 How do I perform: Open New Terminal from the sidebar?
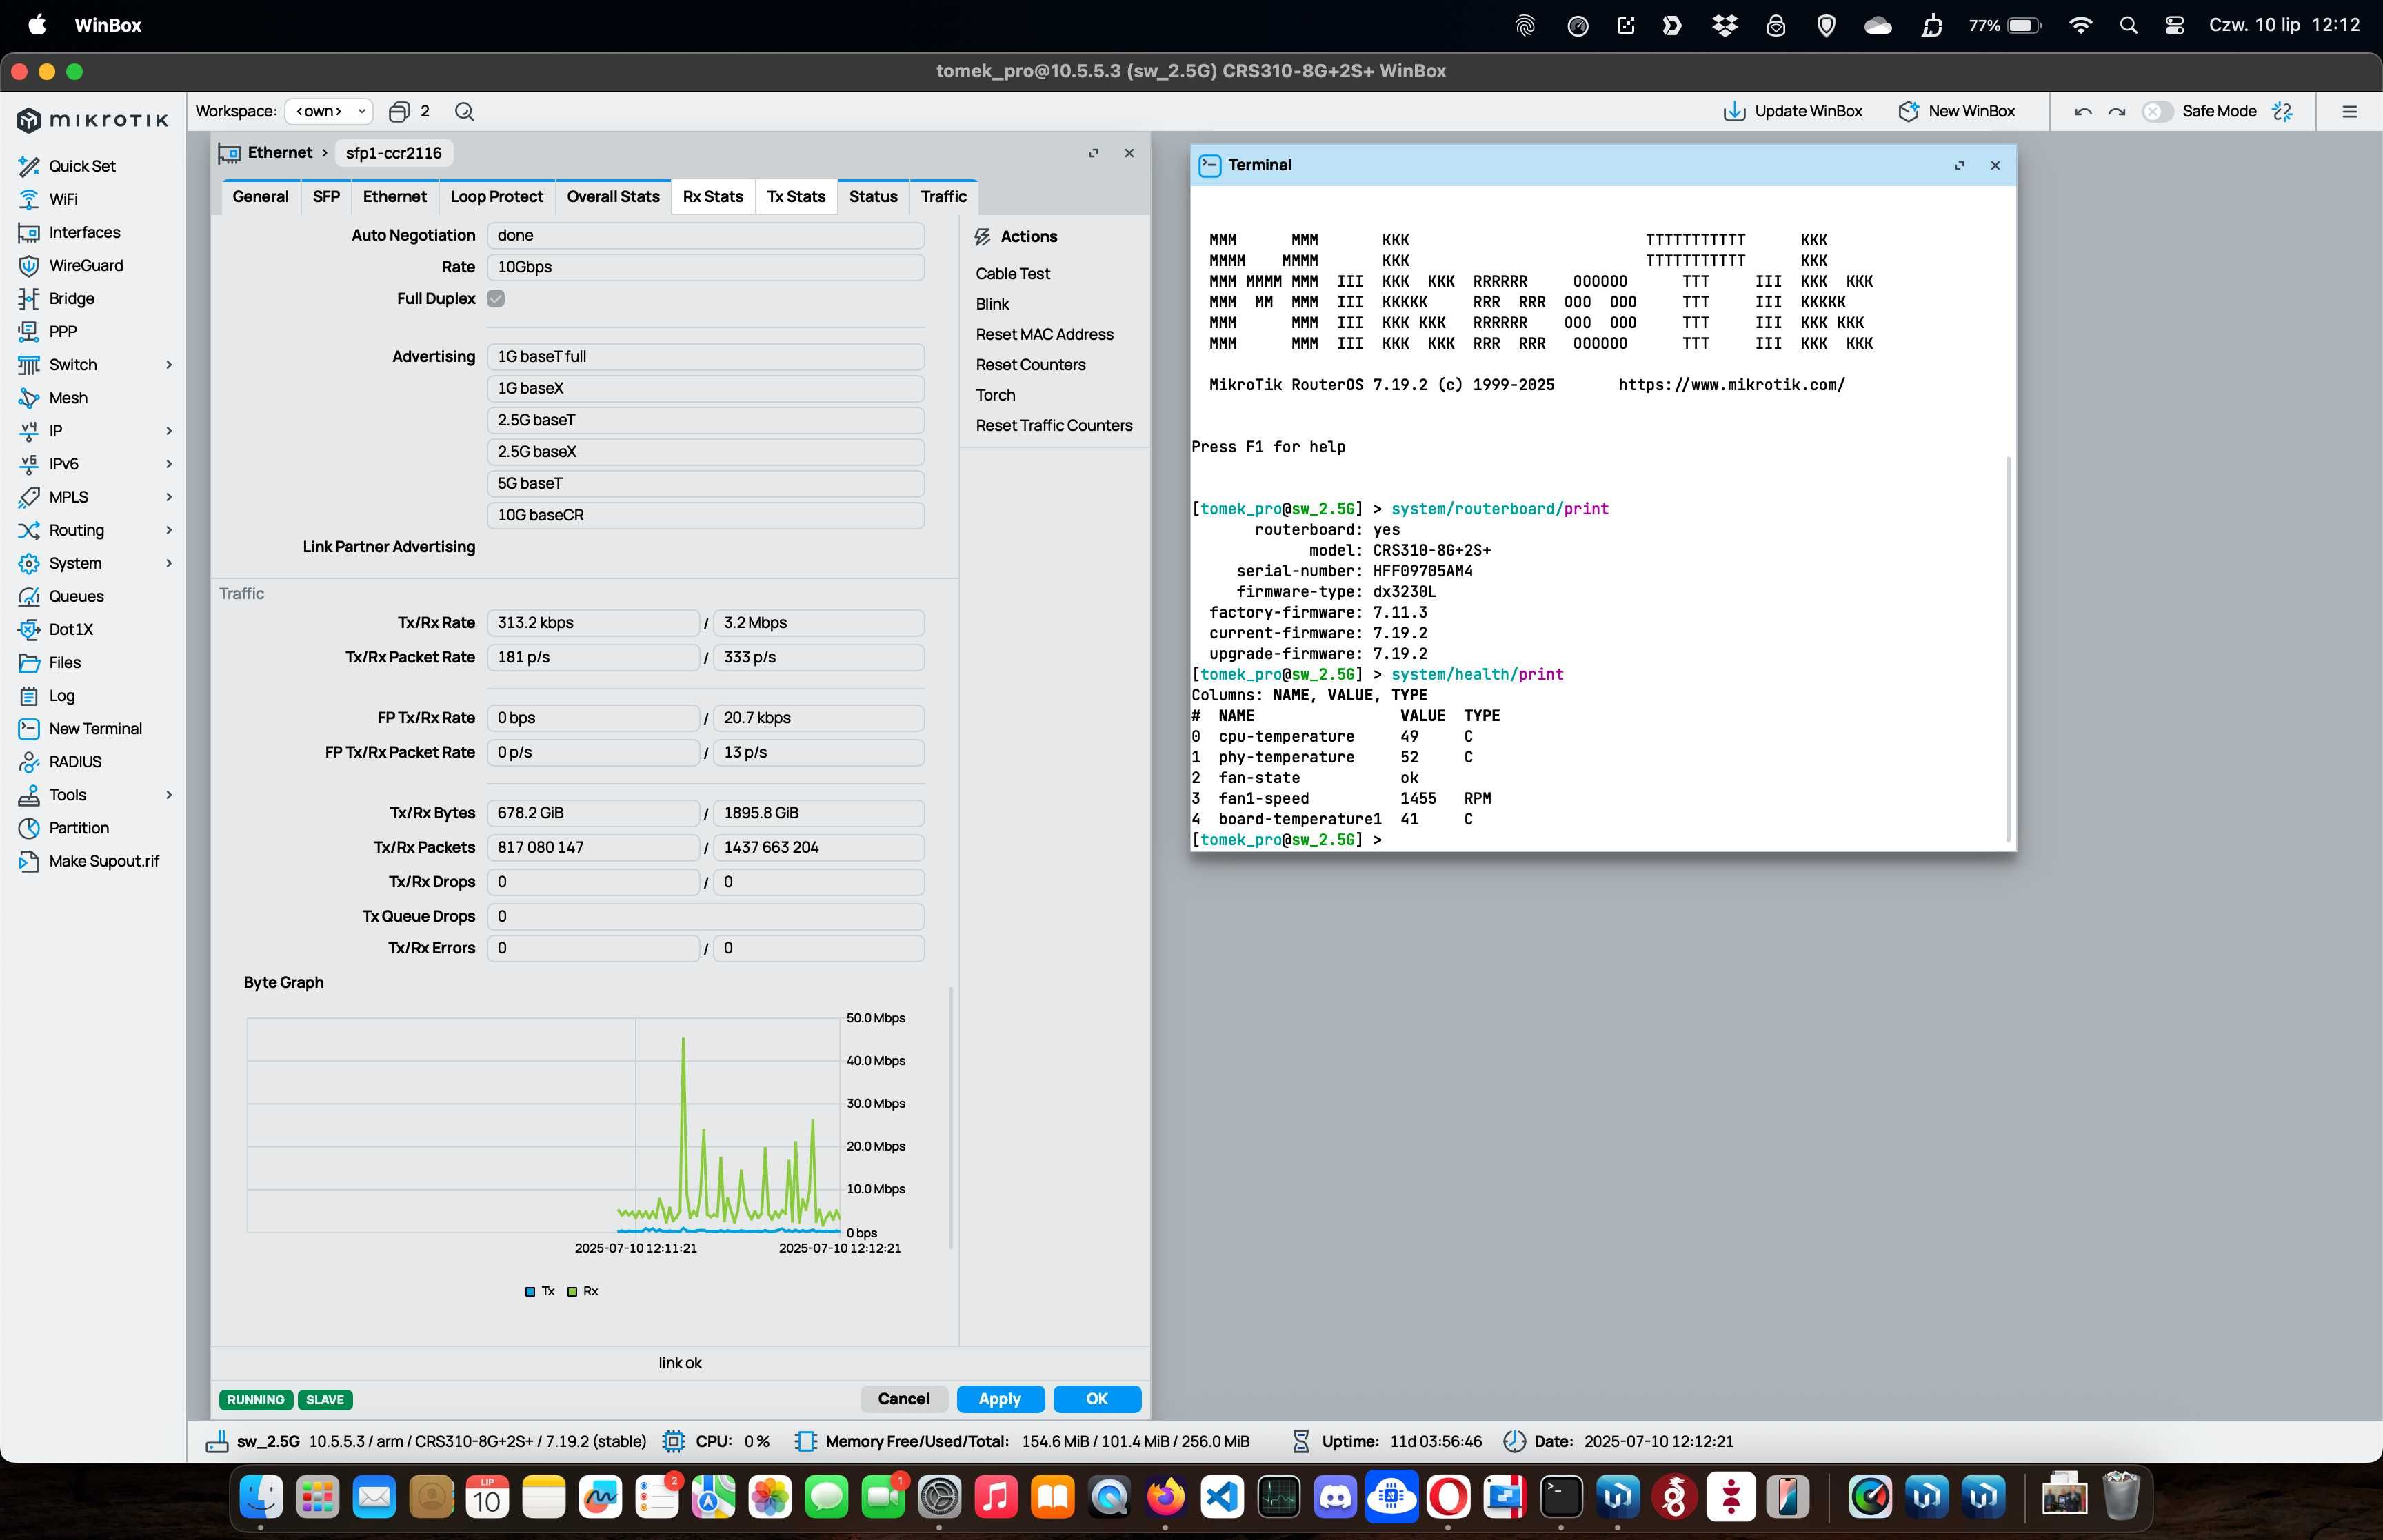95,728
